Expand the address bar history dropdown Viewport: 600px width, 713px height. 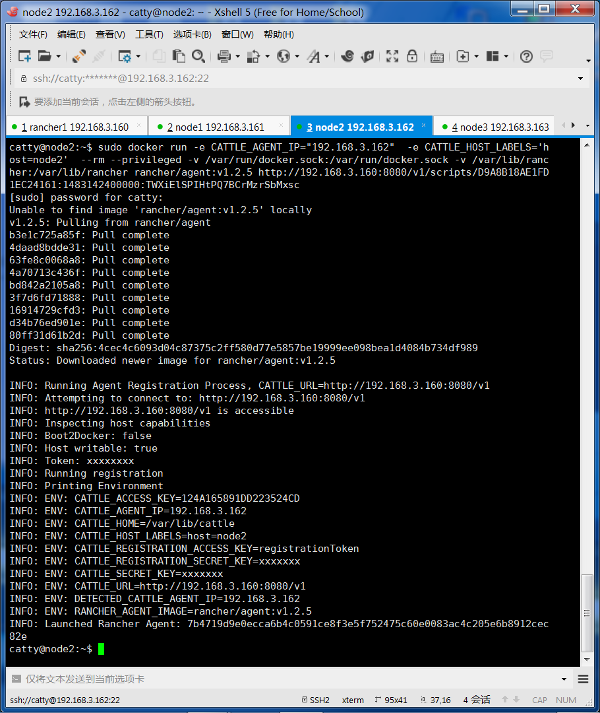(x=580, y=79)
